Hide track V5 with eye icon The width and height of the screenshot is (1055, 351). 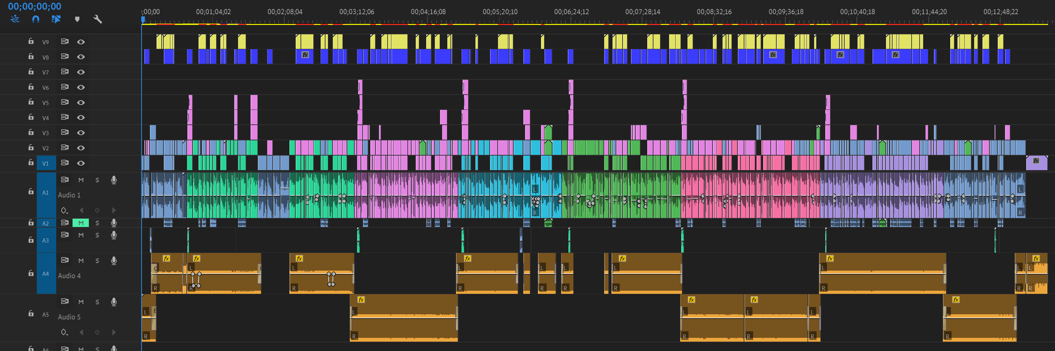[x=81, y=102]
